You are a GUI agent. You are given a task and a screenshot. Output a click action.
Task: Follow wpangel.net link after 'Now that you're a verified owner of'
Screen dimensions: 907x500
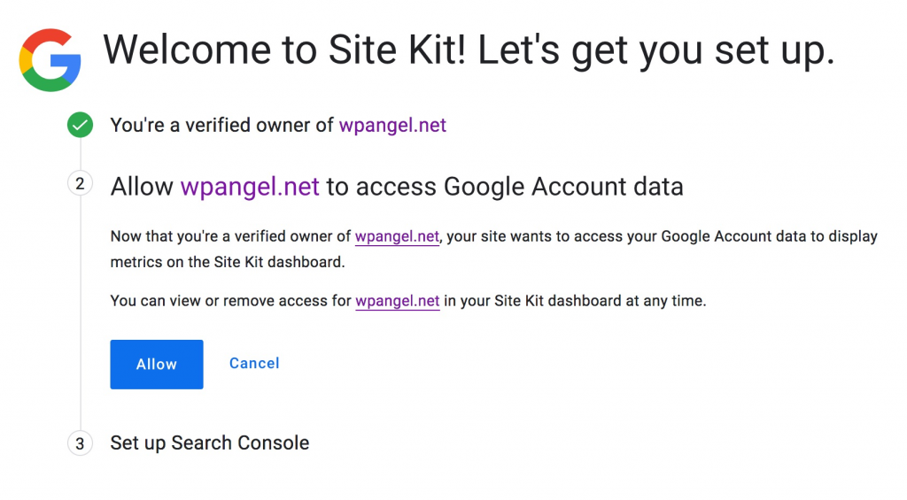(x=397, y=236)
